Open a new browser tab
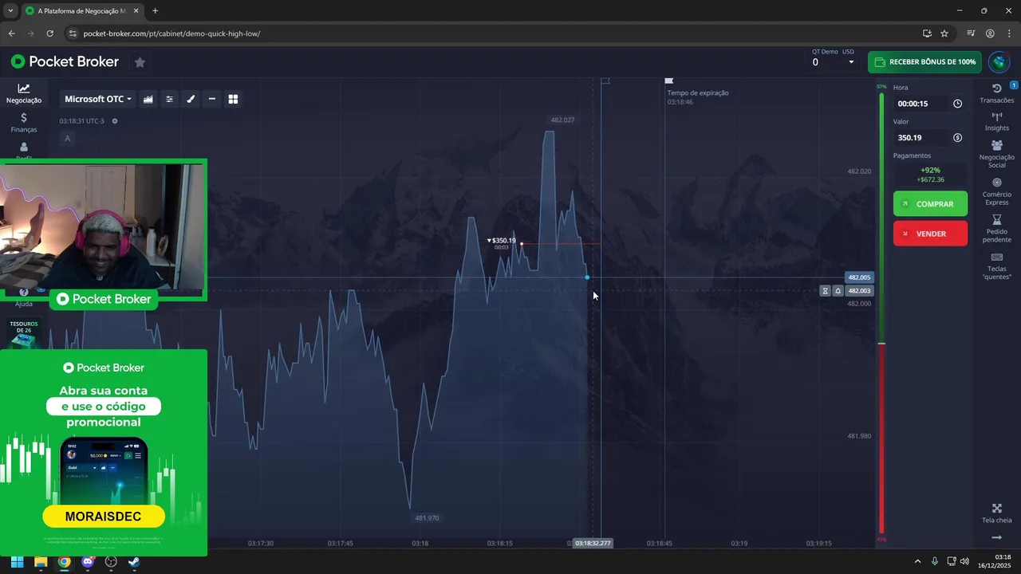1021x574 pixels. (x=155, y=11)
